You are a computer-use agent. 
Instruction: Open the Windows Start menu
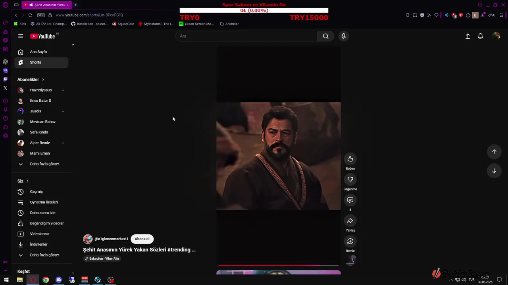(x=7, y=280)
